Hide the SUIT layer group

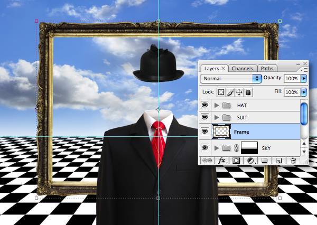(204, 117)
